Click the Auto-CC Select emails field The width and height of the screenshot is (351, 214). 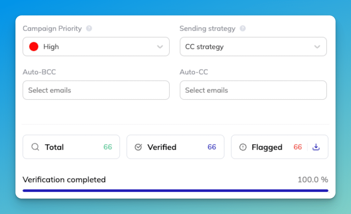(x=253, y=90)
